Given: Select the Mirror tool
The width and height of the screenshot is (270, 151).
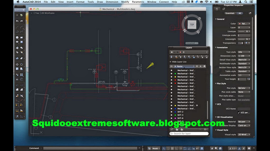Looking at the screenshot, I should [x=17, y=79].
